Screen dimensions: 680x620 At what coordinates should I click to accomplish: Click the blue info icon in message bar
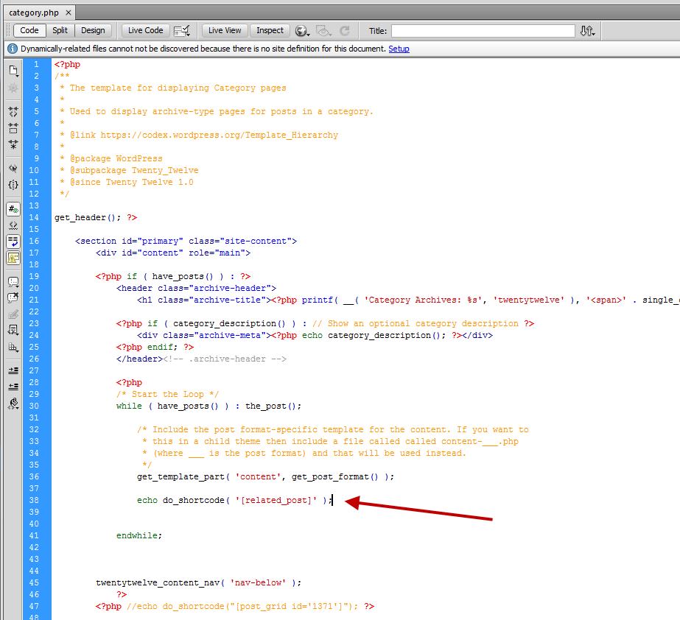[x=13, y=49]
